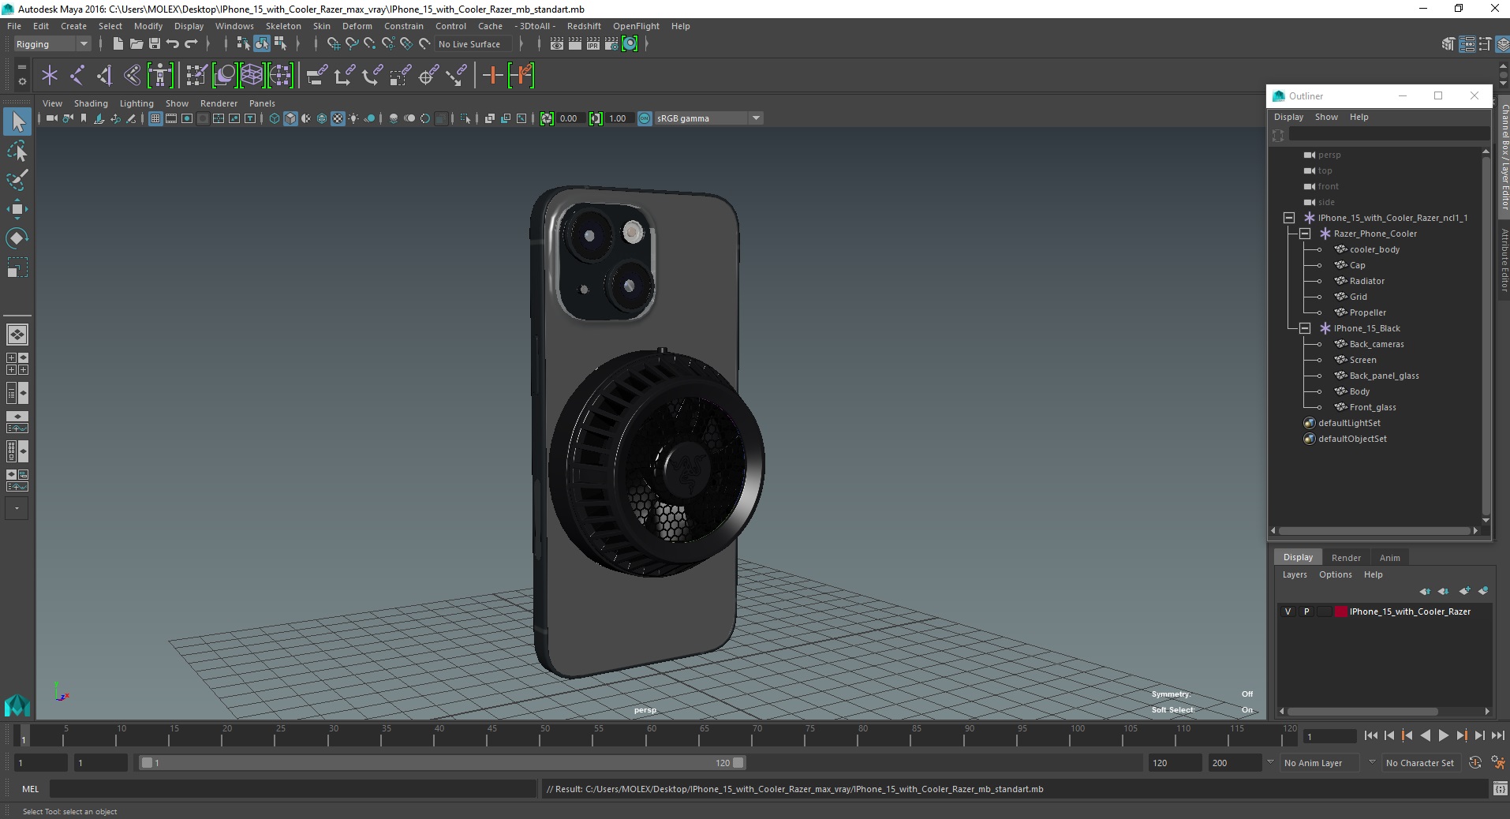Open the Script Editor icon at bottom right
The image size is (1510, 819).
1500,788
